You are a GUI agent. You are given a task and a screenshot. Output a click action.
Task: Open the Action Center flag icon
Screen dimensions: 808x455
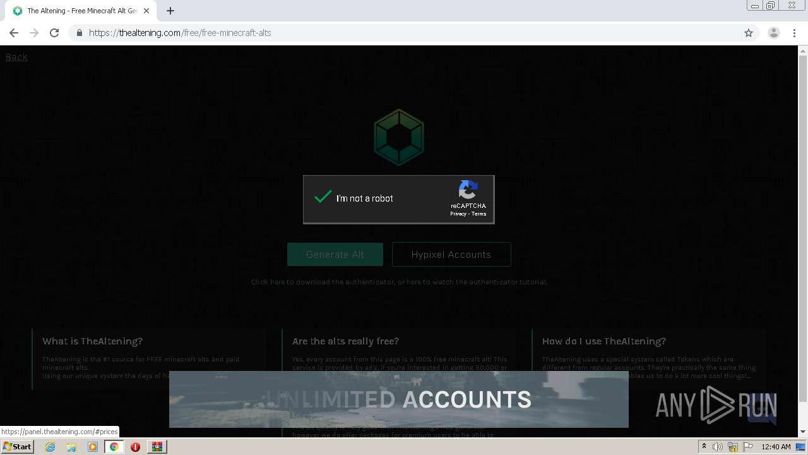point(747,447)
